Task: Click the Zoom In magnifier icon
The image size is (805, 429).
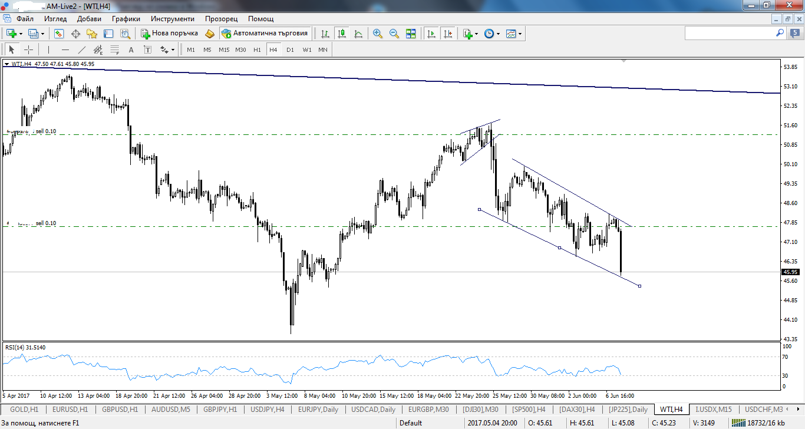Action: click(378, 34)
